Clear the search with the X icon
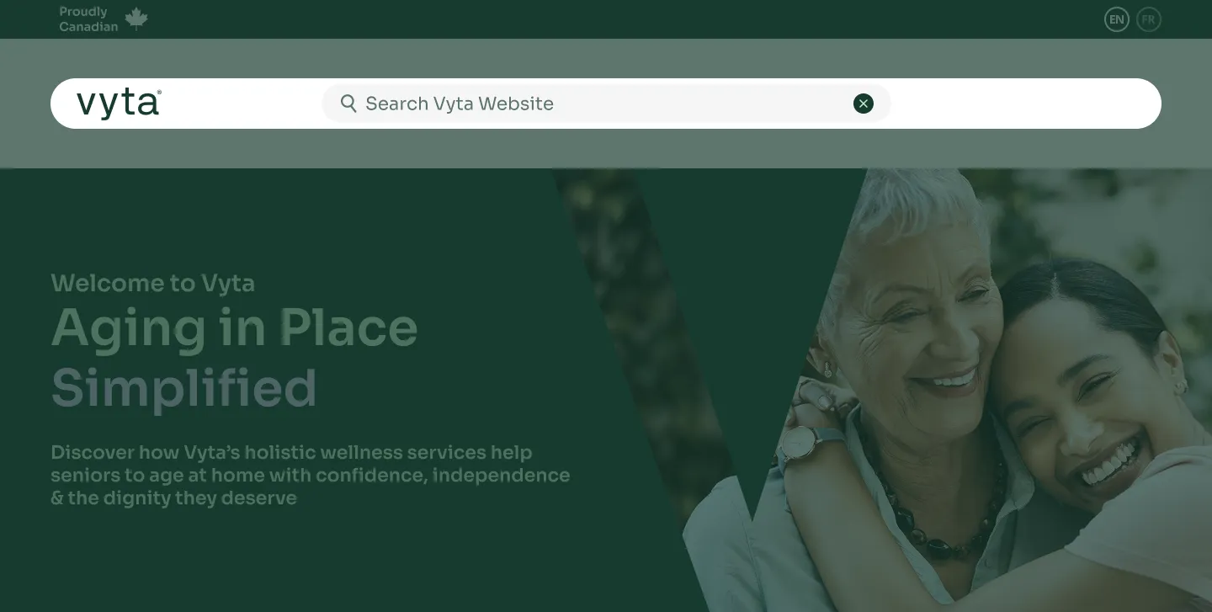 tap(864, 104)
